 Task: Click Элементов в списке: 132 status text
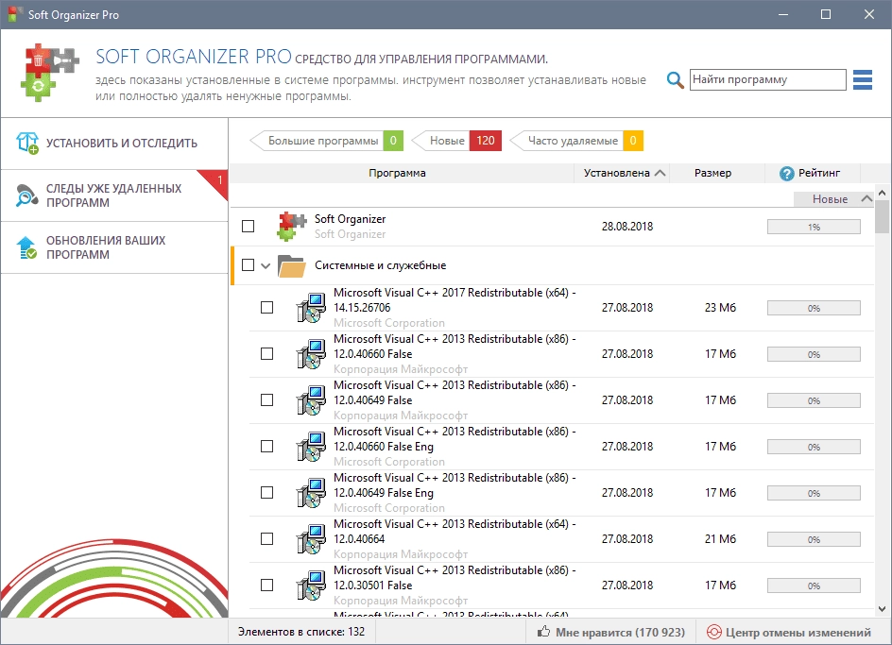(x=300, y=632)
